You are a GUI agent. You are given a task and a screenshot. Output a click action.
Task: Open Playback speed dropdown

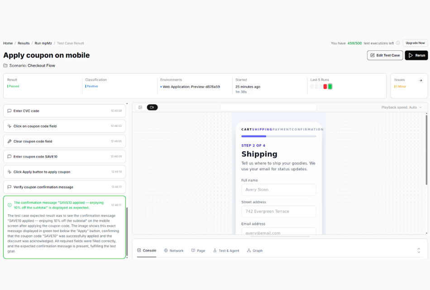pyautogui.click(x=401, y=107)
